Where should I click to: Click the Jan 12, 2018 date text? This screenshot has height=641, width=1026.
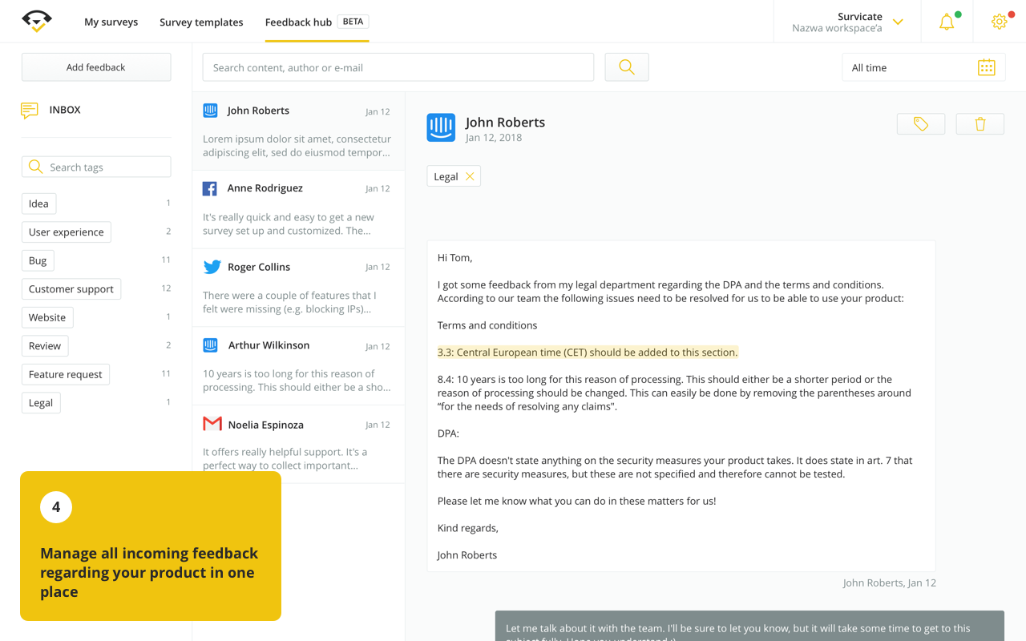[x=494, y=138]
